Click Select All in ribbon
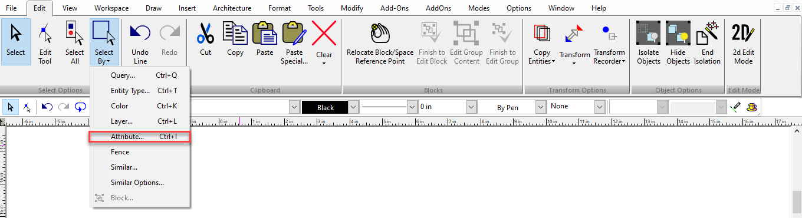Screen dimensions: 802x218 (x=74, y=41)
